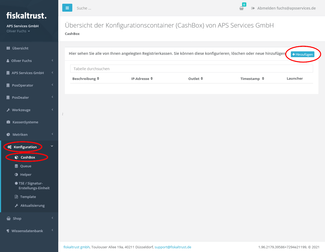The height and width of the screenshot is (252, 325).
Task: Click the Hinzufügen button
Action: pyautogui.click(x=302, y=55)
